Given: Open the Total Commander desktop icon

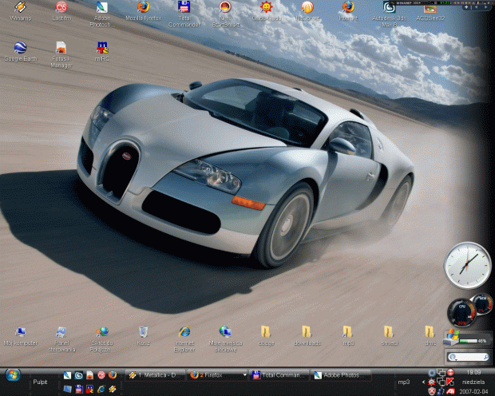Looking at the screenshot, I should (184, 9).
